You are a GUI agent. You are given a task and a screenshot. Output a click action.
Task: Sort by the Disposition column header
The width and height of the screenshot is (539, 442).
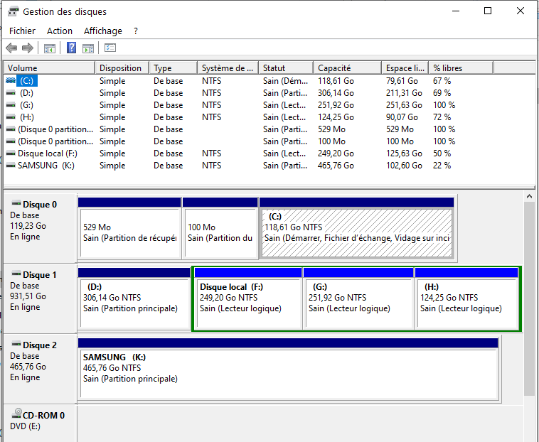tap(122, 68)
